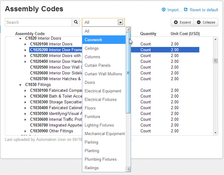The height and width of the screenshot is (175, 224).
Task: Click the search magnifier icon button
Action: 76,22
